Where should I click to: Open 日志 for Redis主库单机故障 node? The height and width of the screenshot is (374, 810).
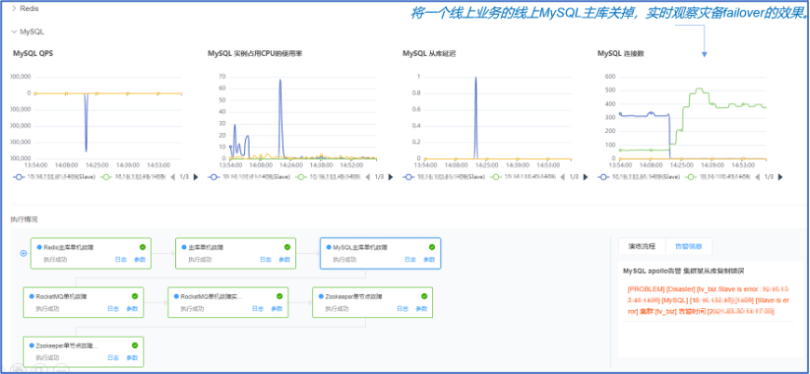click(120, 260)
